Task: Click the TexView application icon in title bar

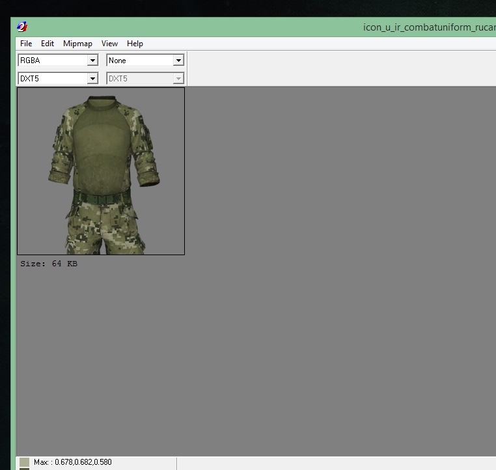Action: pyautogui.click(x=22, y=27)
